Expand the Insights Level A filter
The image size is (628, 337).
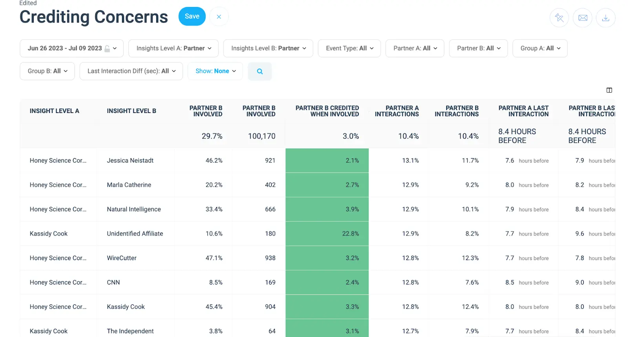[x=173, y=48]
